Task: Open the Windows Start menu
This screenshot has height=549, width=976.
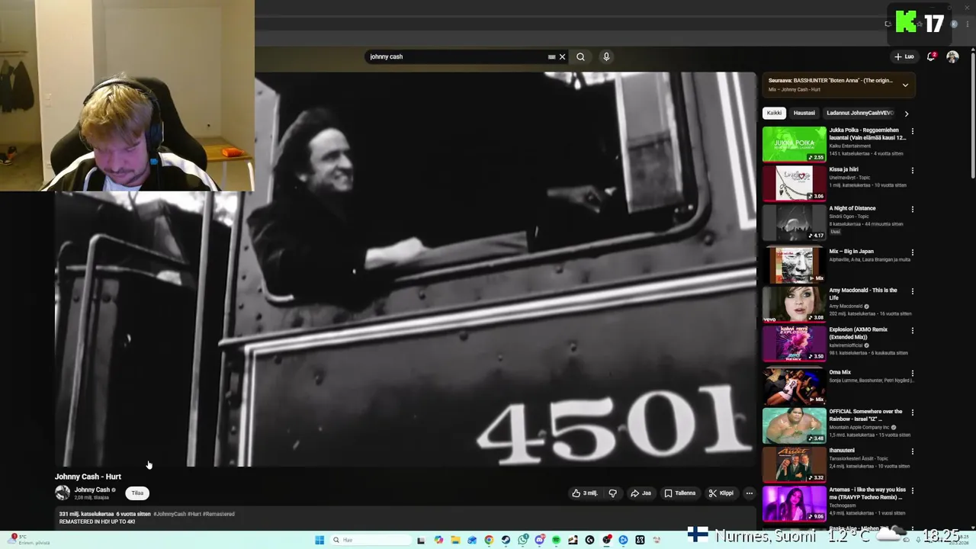Action: coord(319,540)
